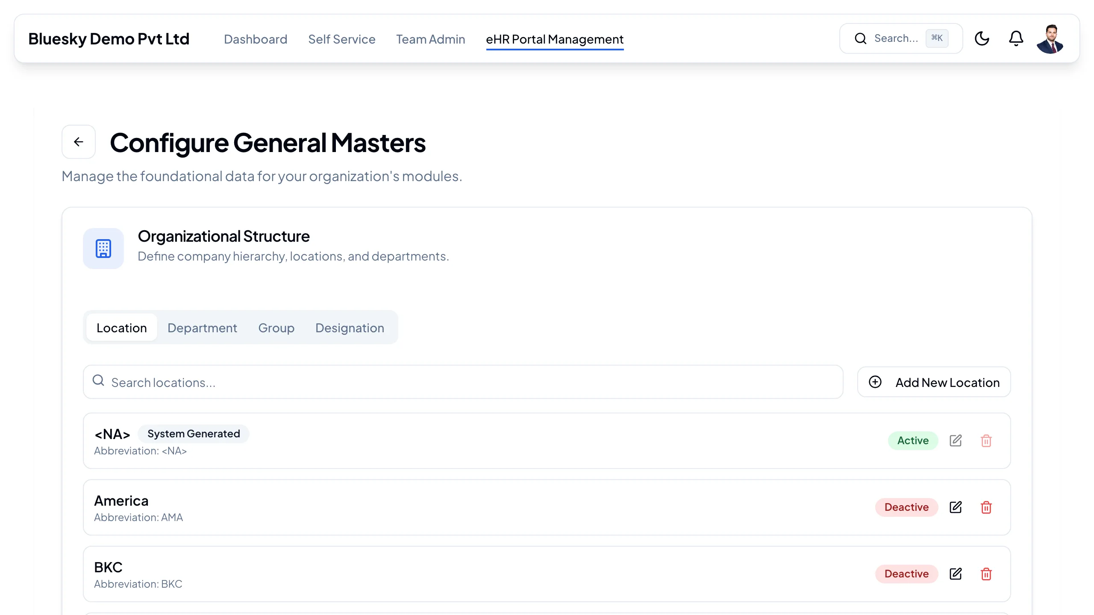The width and height of the screenshot is (1094, 615).
Task: Switch to the Department tab
Action: point(202,328)
